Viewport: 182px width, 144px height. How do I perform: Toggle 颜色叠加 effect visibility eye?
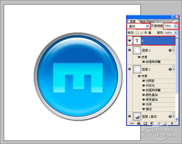[x=144, y=95]
